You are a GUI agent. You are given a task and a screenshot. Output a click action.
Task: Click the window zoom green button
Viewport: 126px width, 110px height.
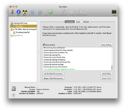pyautogui.click(x=16, y=7)
